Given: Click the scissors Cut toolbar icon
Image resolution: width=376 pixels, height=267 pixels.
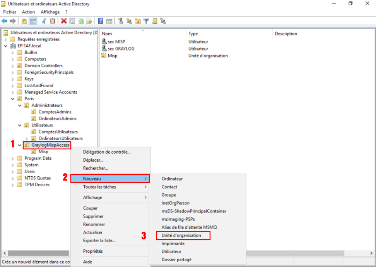Looking at the screenshot, I should pyautogui.click(x=44, y=21).
